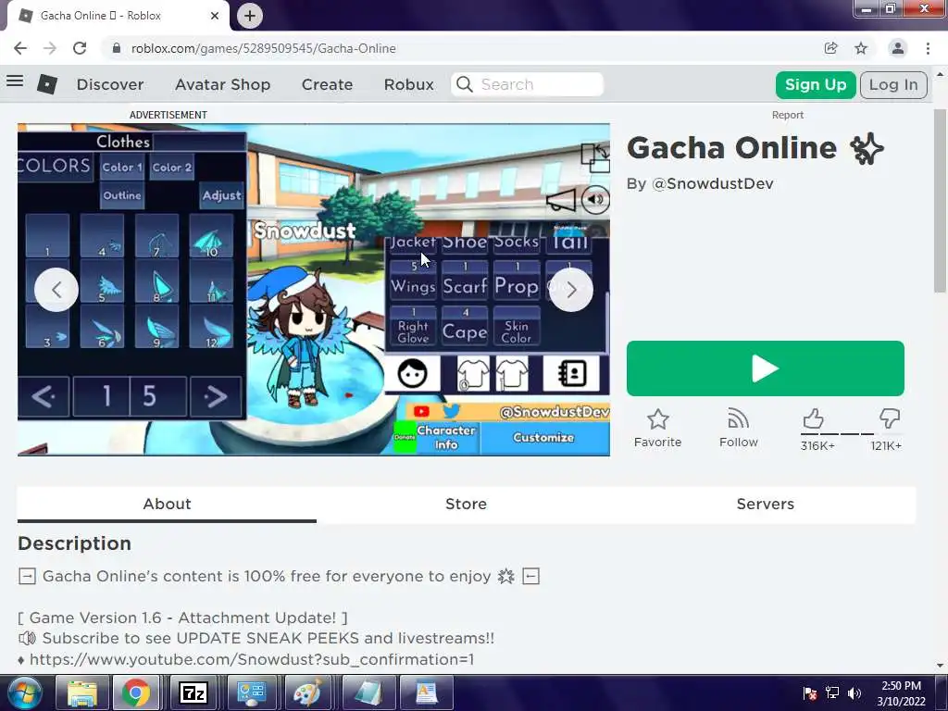Open Chrome three-dot menu
This screenshot has width=948, height=711.
coord(928,48)
